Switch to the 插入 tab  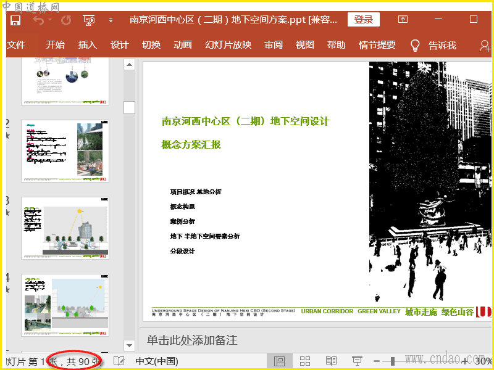[x=87, y=44]
